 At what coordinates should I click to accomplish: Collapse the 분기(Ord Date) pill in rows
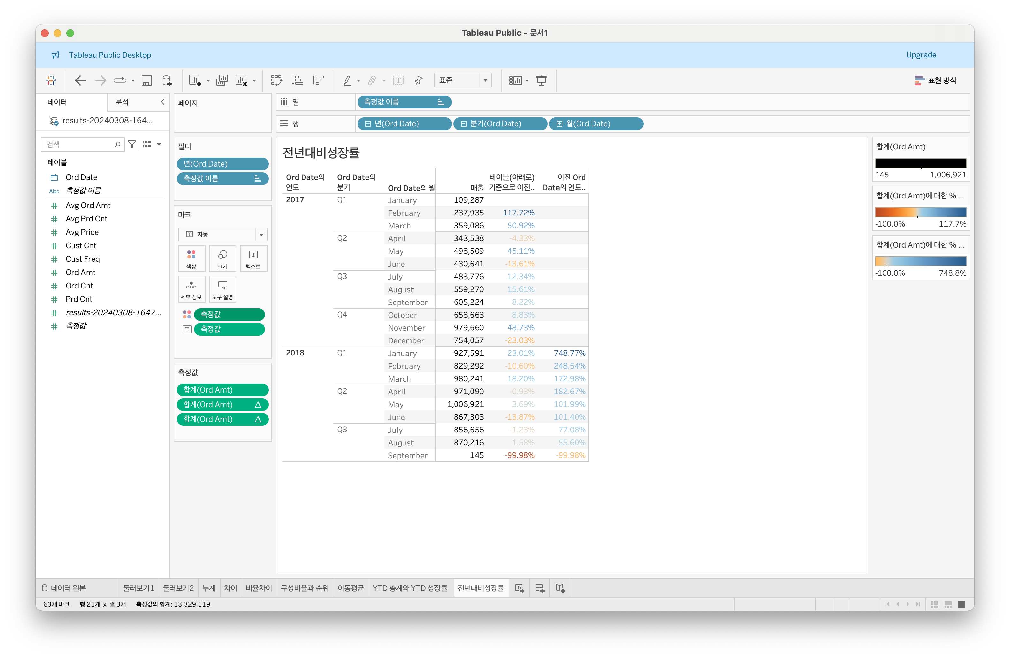(464, 124)
